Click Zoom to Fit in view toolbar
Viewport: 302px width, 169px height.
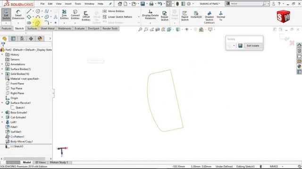click(x=140, y=29)
